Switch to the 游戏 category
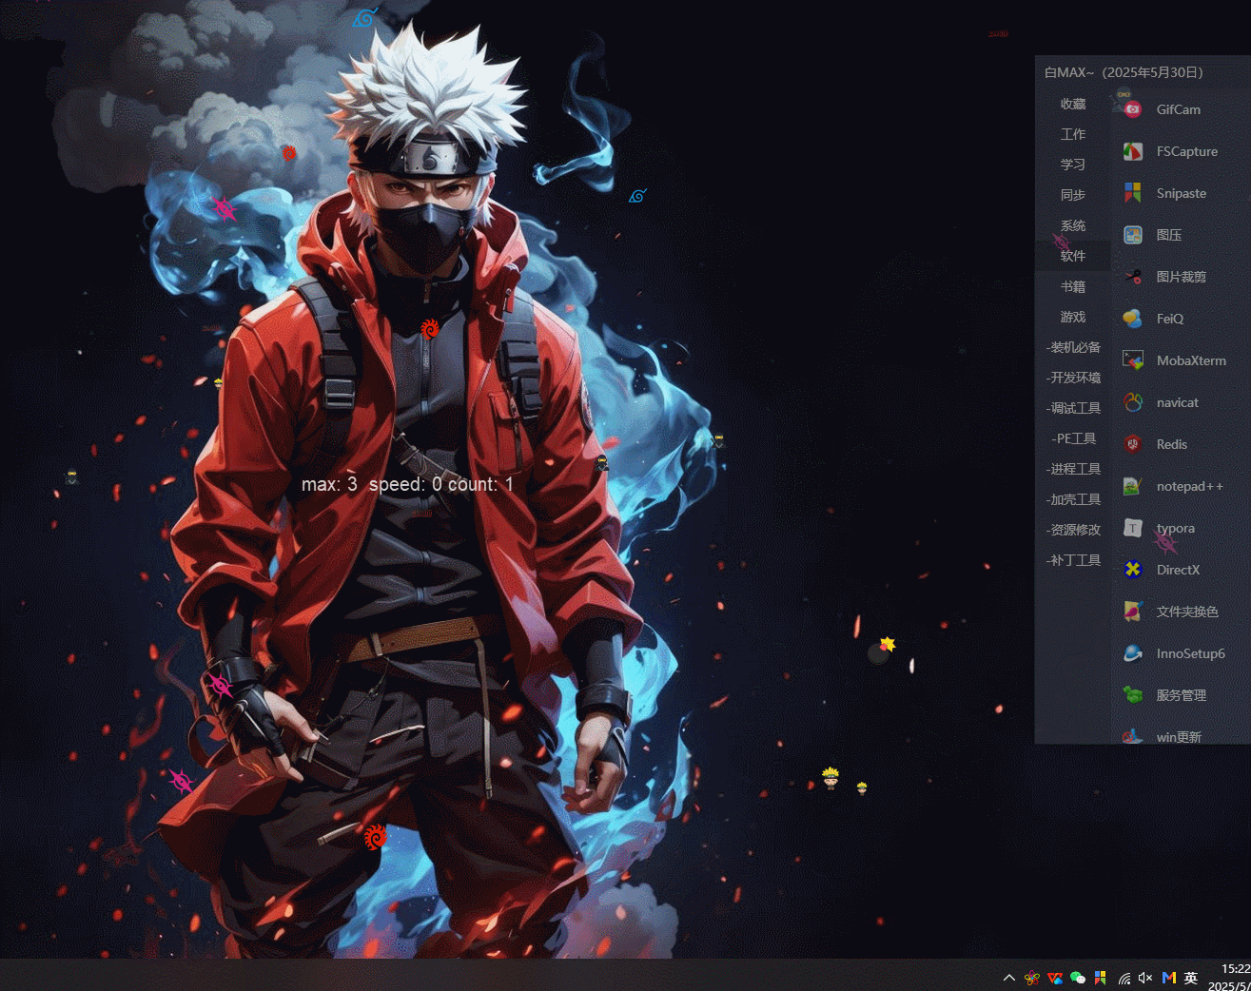 tap(1073, 317)
